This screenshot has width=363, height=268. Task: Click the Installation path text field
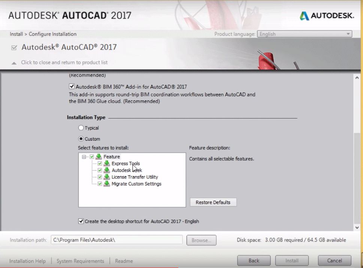tap(117, 240)
